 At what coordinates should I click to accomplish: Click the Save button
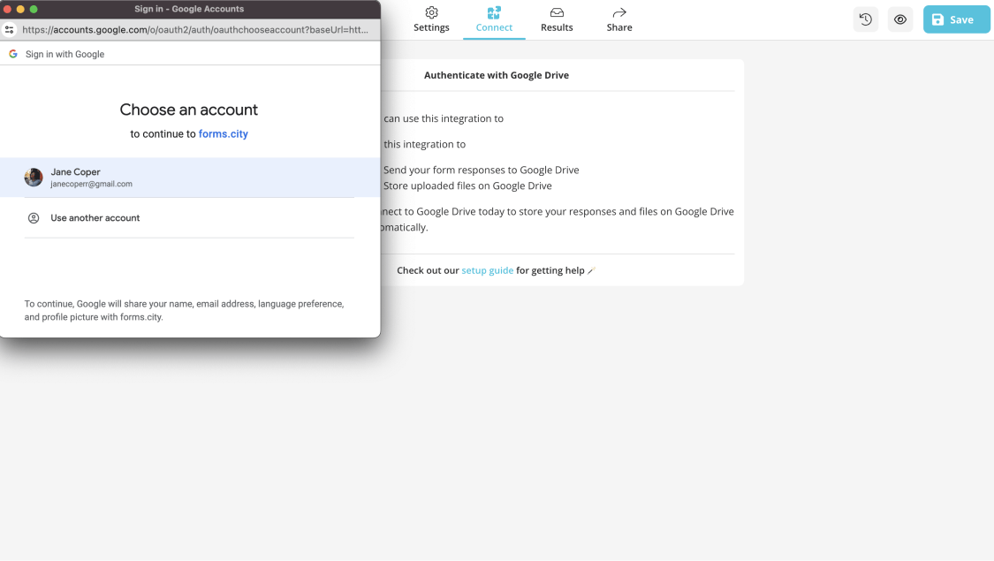pos(956,19)
